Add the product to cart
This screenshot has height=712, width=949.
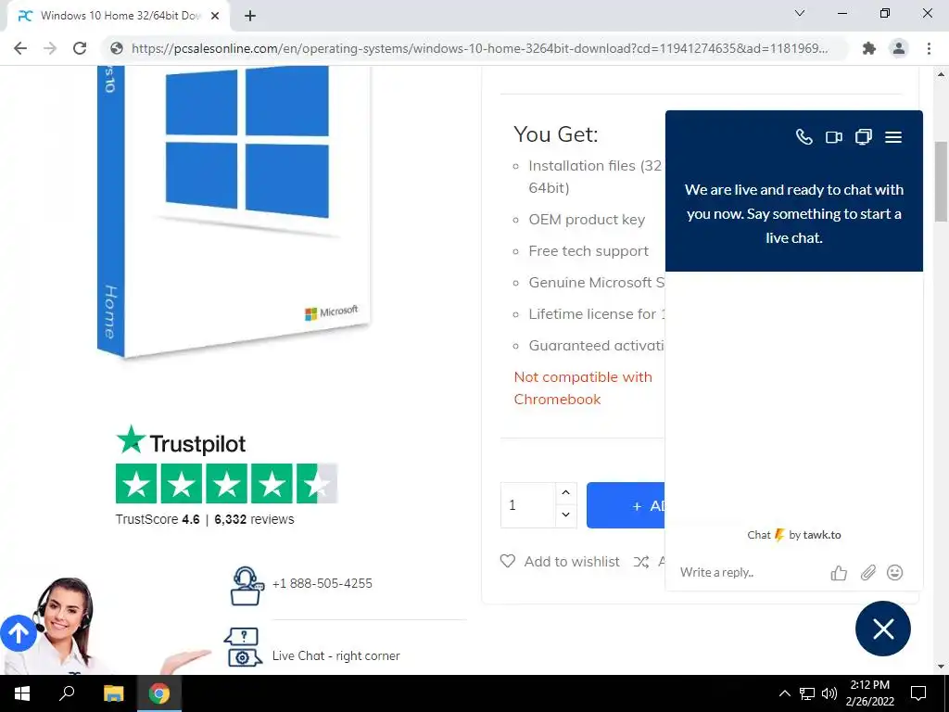point(626,505)
